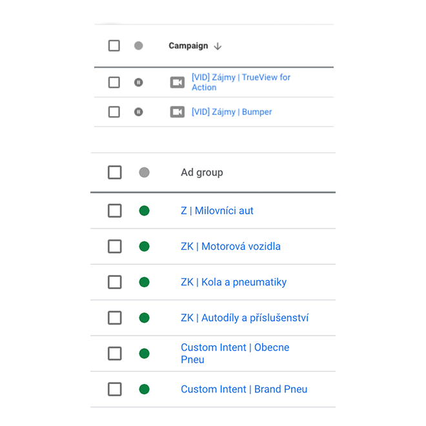Screen dimensions: 426x426
Task: Click green status dot for Custom Intent | Obecne Pneu
Action: pyautogui.click(x=145, y=354)
